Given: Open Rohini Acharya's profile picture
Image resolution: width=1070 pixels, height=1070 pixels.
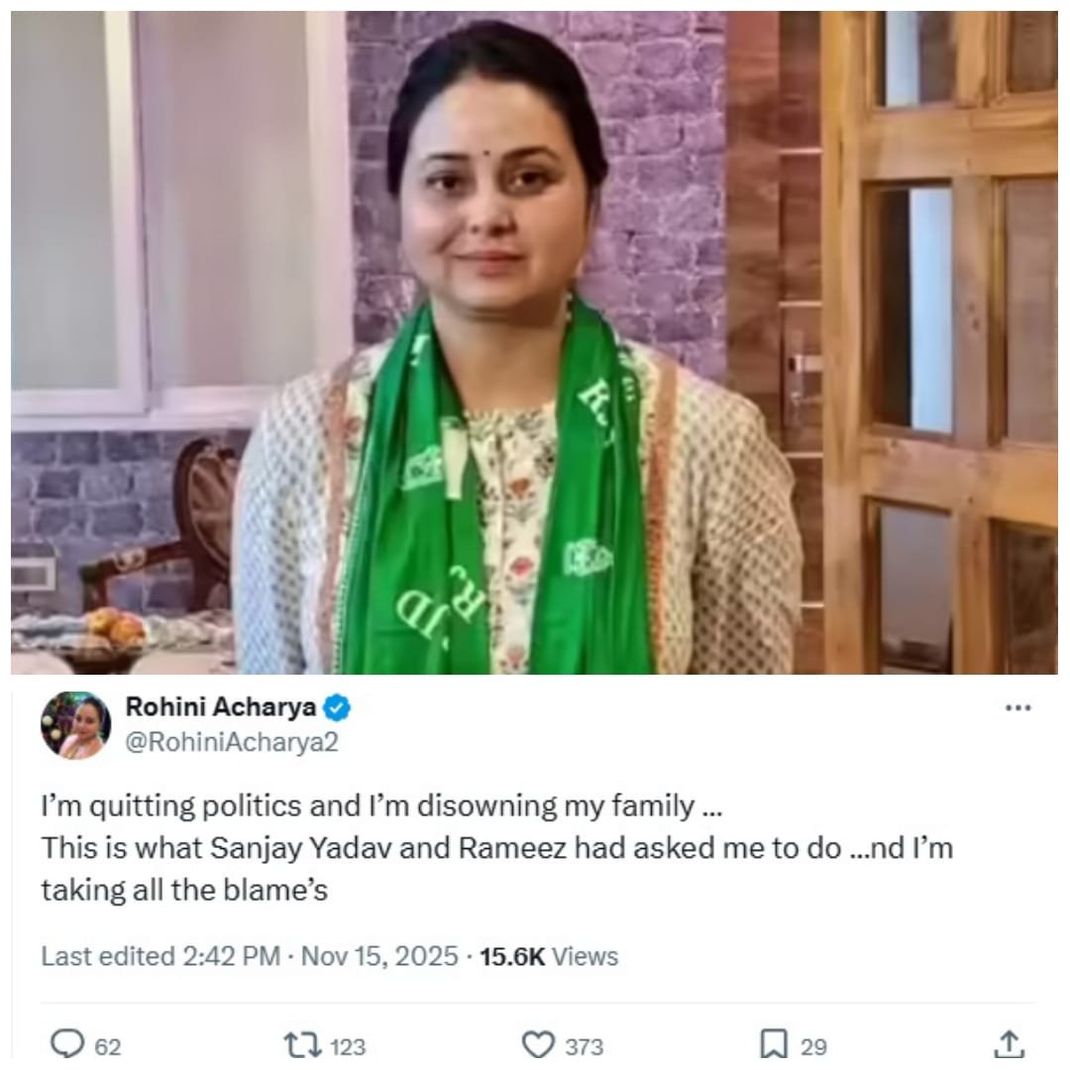Looking at the screenshot, I should [75, 725].
